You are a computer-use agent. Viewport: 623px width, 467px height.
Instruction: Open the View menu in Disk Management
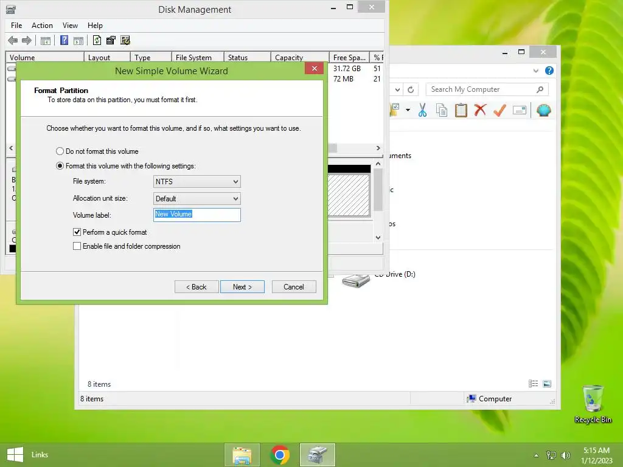point(70,26)
